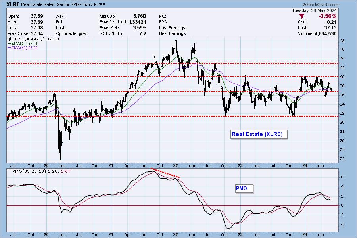Click the -4 label on the PMO axis
This screenshot has height=238, width=357.
click(x=342, y=225)
